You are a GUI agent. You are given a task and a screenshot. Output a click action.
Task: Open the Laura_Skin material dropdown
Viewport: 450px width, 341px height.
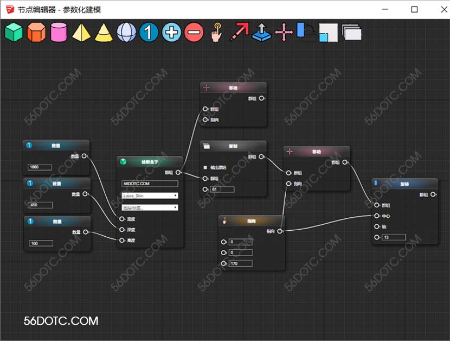click(x=150, y=195)
